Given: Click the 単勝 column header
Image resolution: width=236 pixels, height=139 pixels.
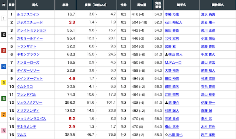Looking at the screenshot, I should (x=66, y=5).
